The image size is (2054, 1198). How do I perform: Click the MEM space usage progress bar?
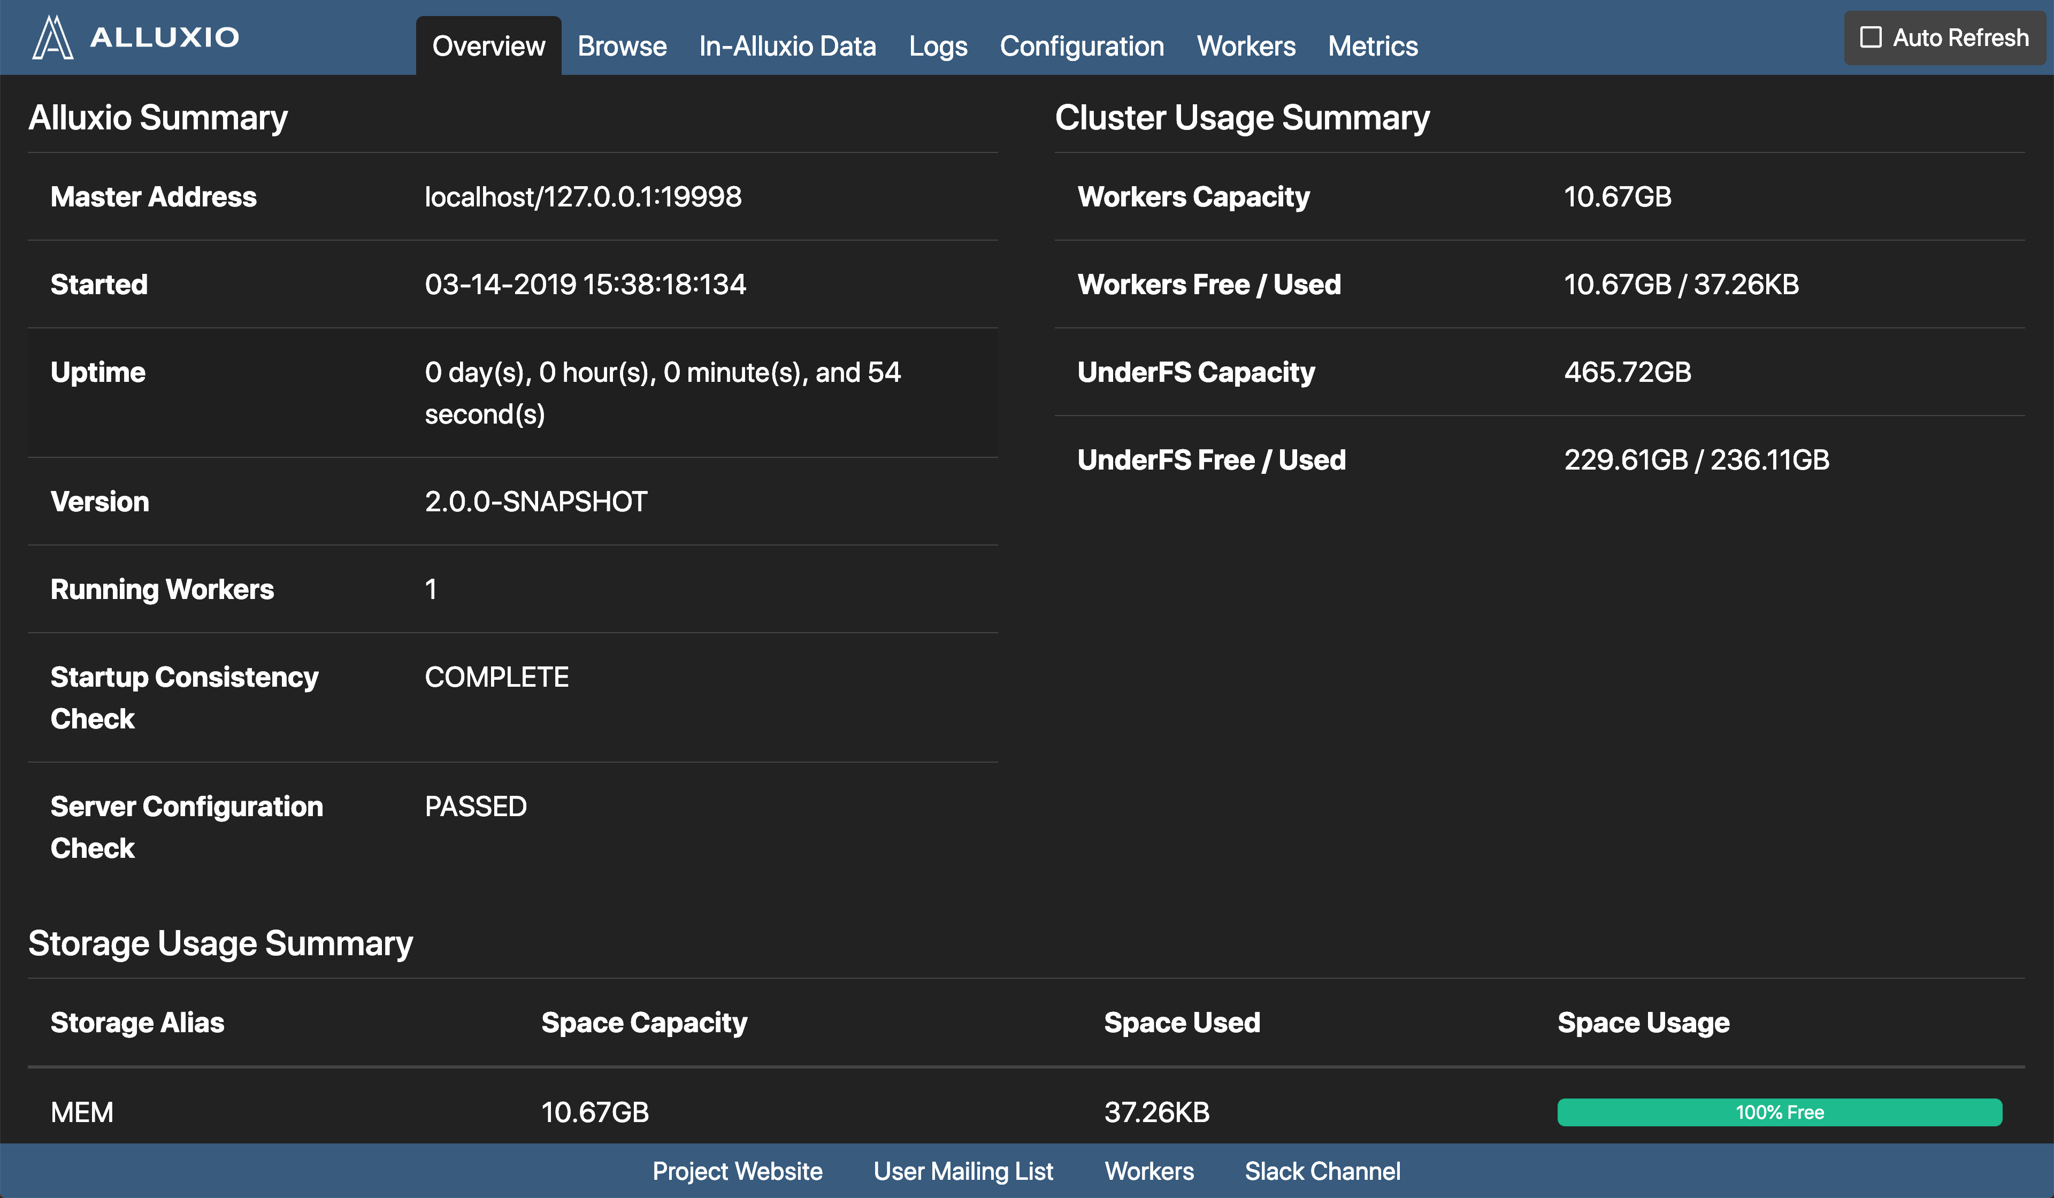click(x=1779, y=1111)
